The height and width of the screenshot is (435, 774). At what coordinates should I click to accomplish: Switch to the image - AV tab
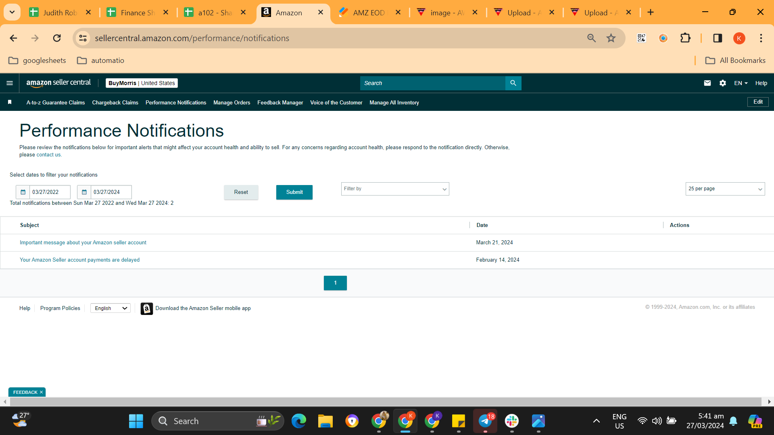tap(448, 12)
